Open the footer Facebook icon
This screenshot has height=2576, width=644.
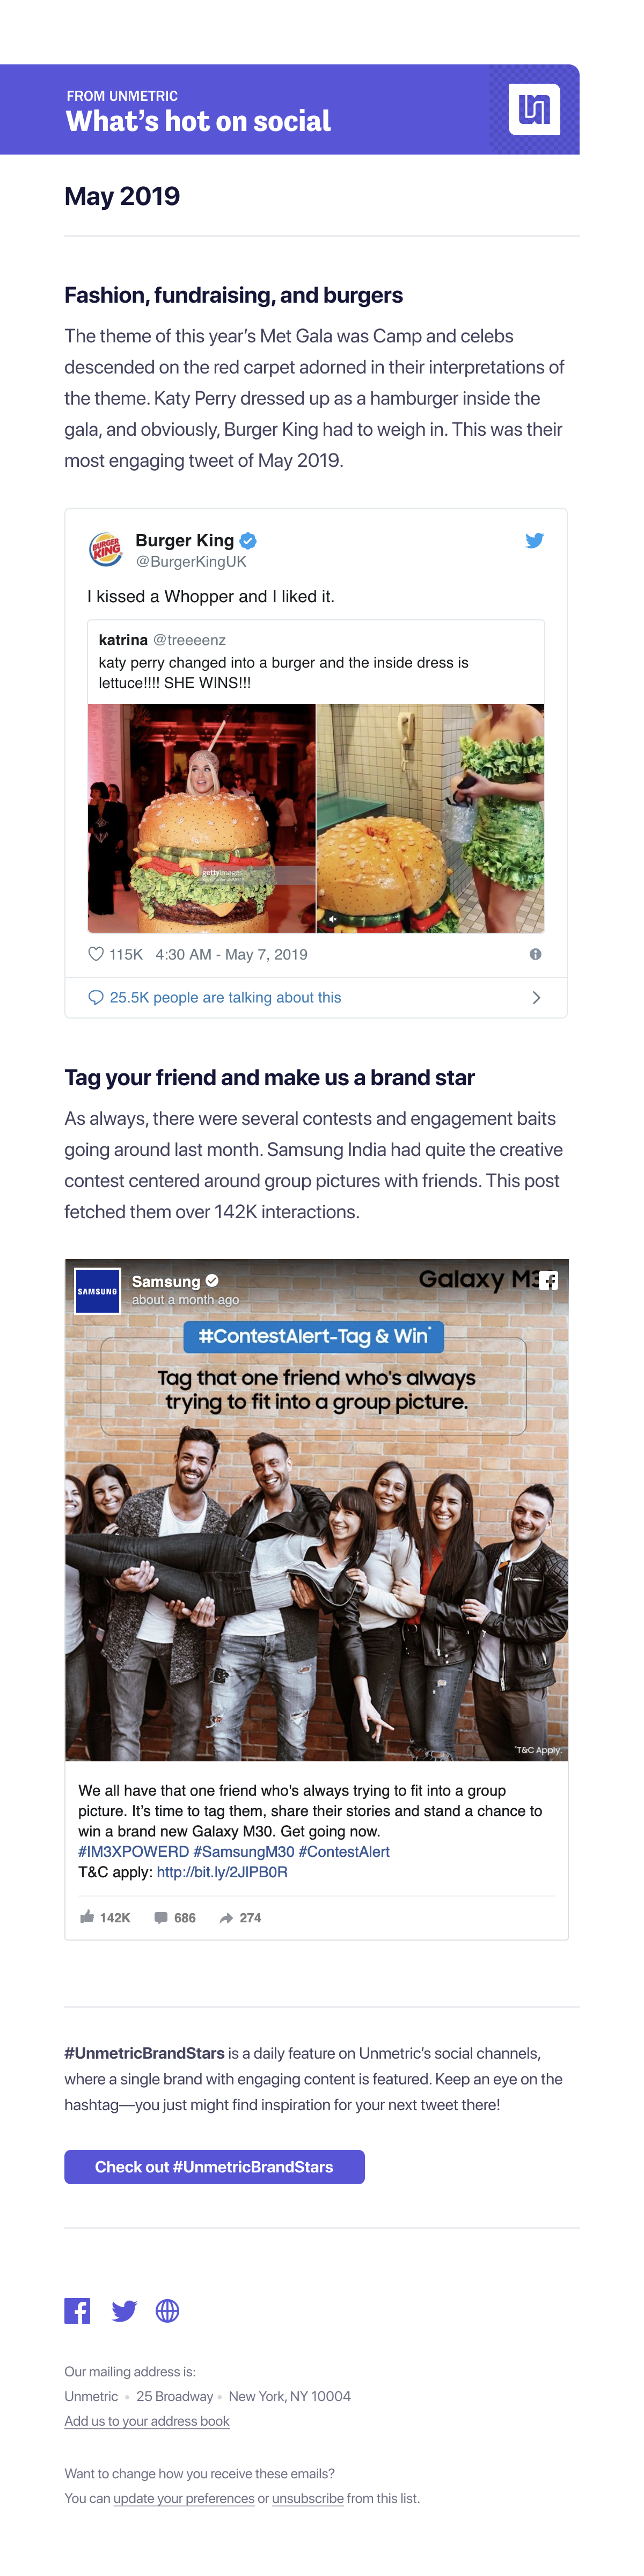(77, 2311)
